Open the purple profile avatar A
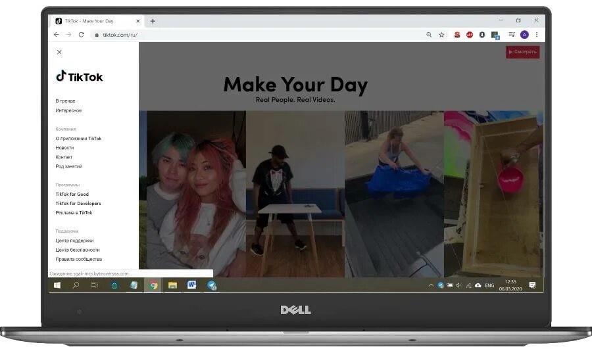The width and height of the screenshot is (592, 349). 524,35
